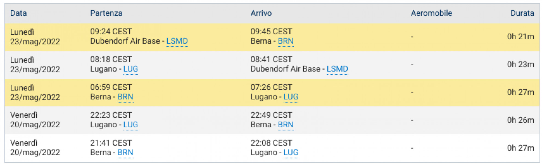Click BRN link for 22:49 arrival

pyautogui.click(x=286, y=125)
